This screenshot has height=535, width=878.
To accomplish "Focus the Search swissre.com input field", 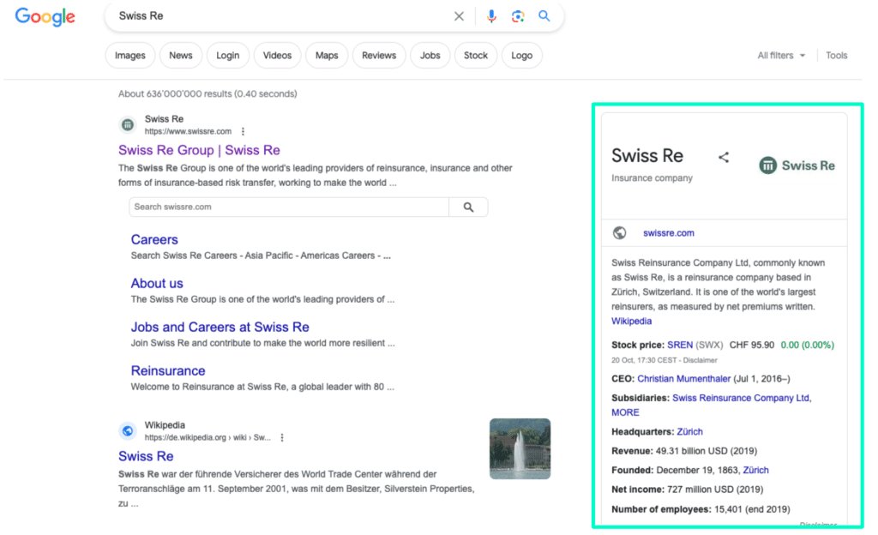I will point(288,207).
